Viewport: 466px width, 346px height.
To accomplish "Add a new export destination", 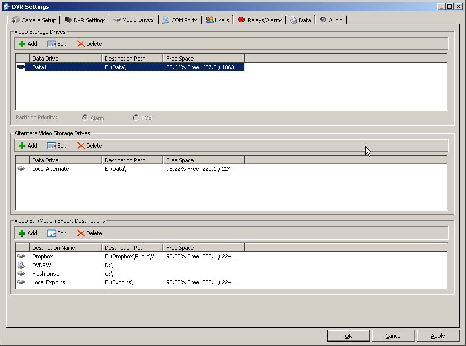I will coord(28,233).
